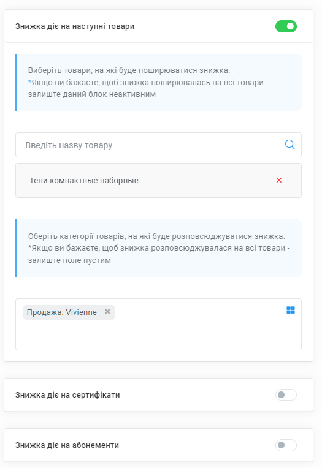Image resolution: width=322 pixels, height=468 pixels.
Task: Click the Виберіть товари info note
Action: 158,82
